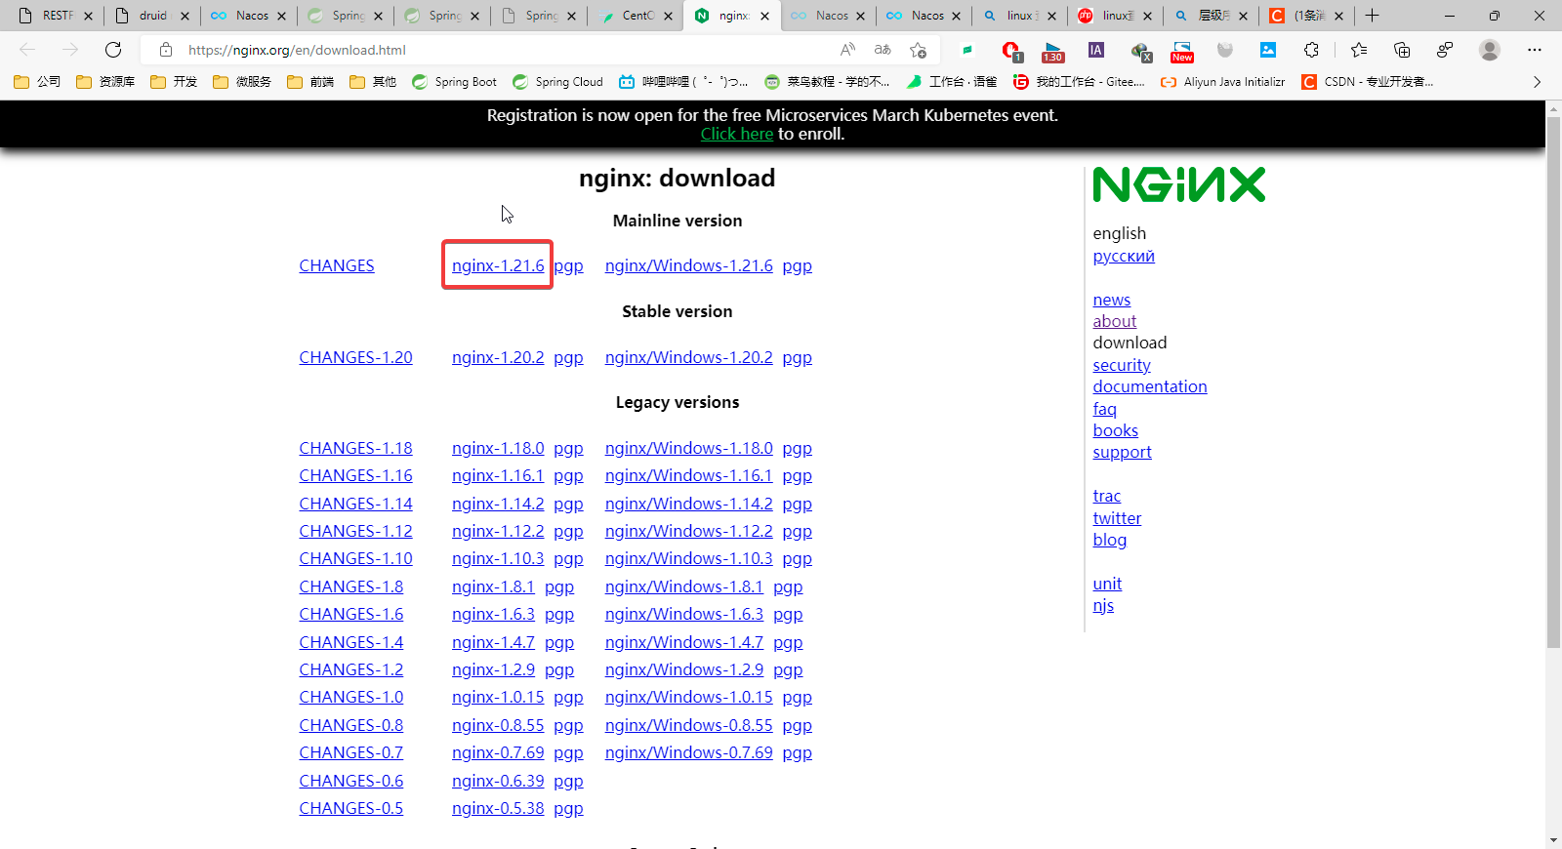
Task: Click the Translate icon in the address bar
Action: (883, 50)
